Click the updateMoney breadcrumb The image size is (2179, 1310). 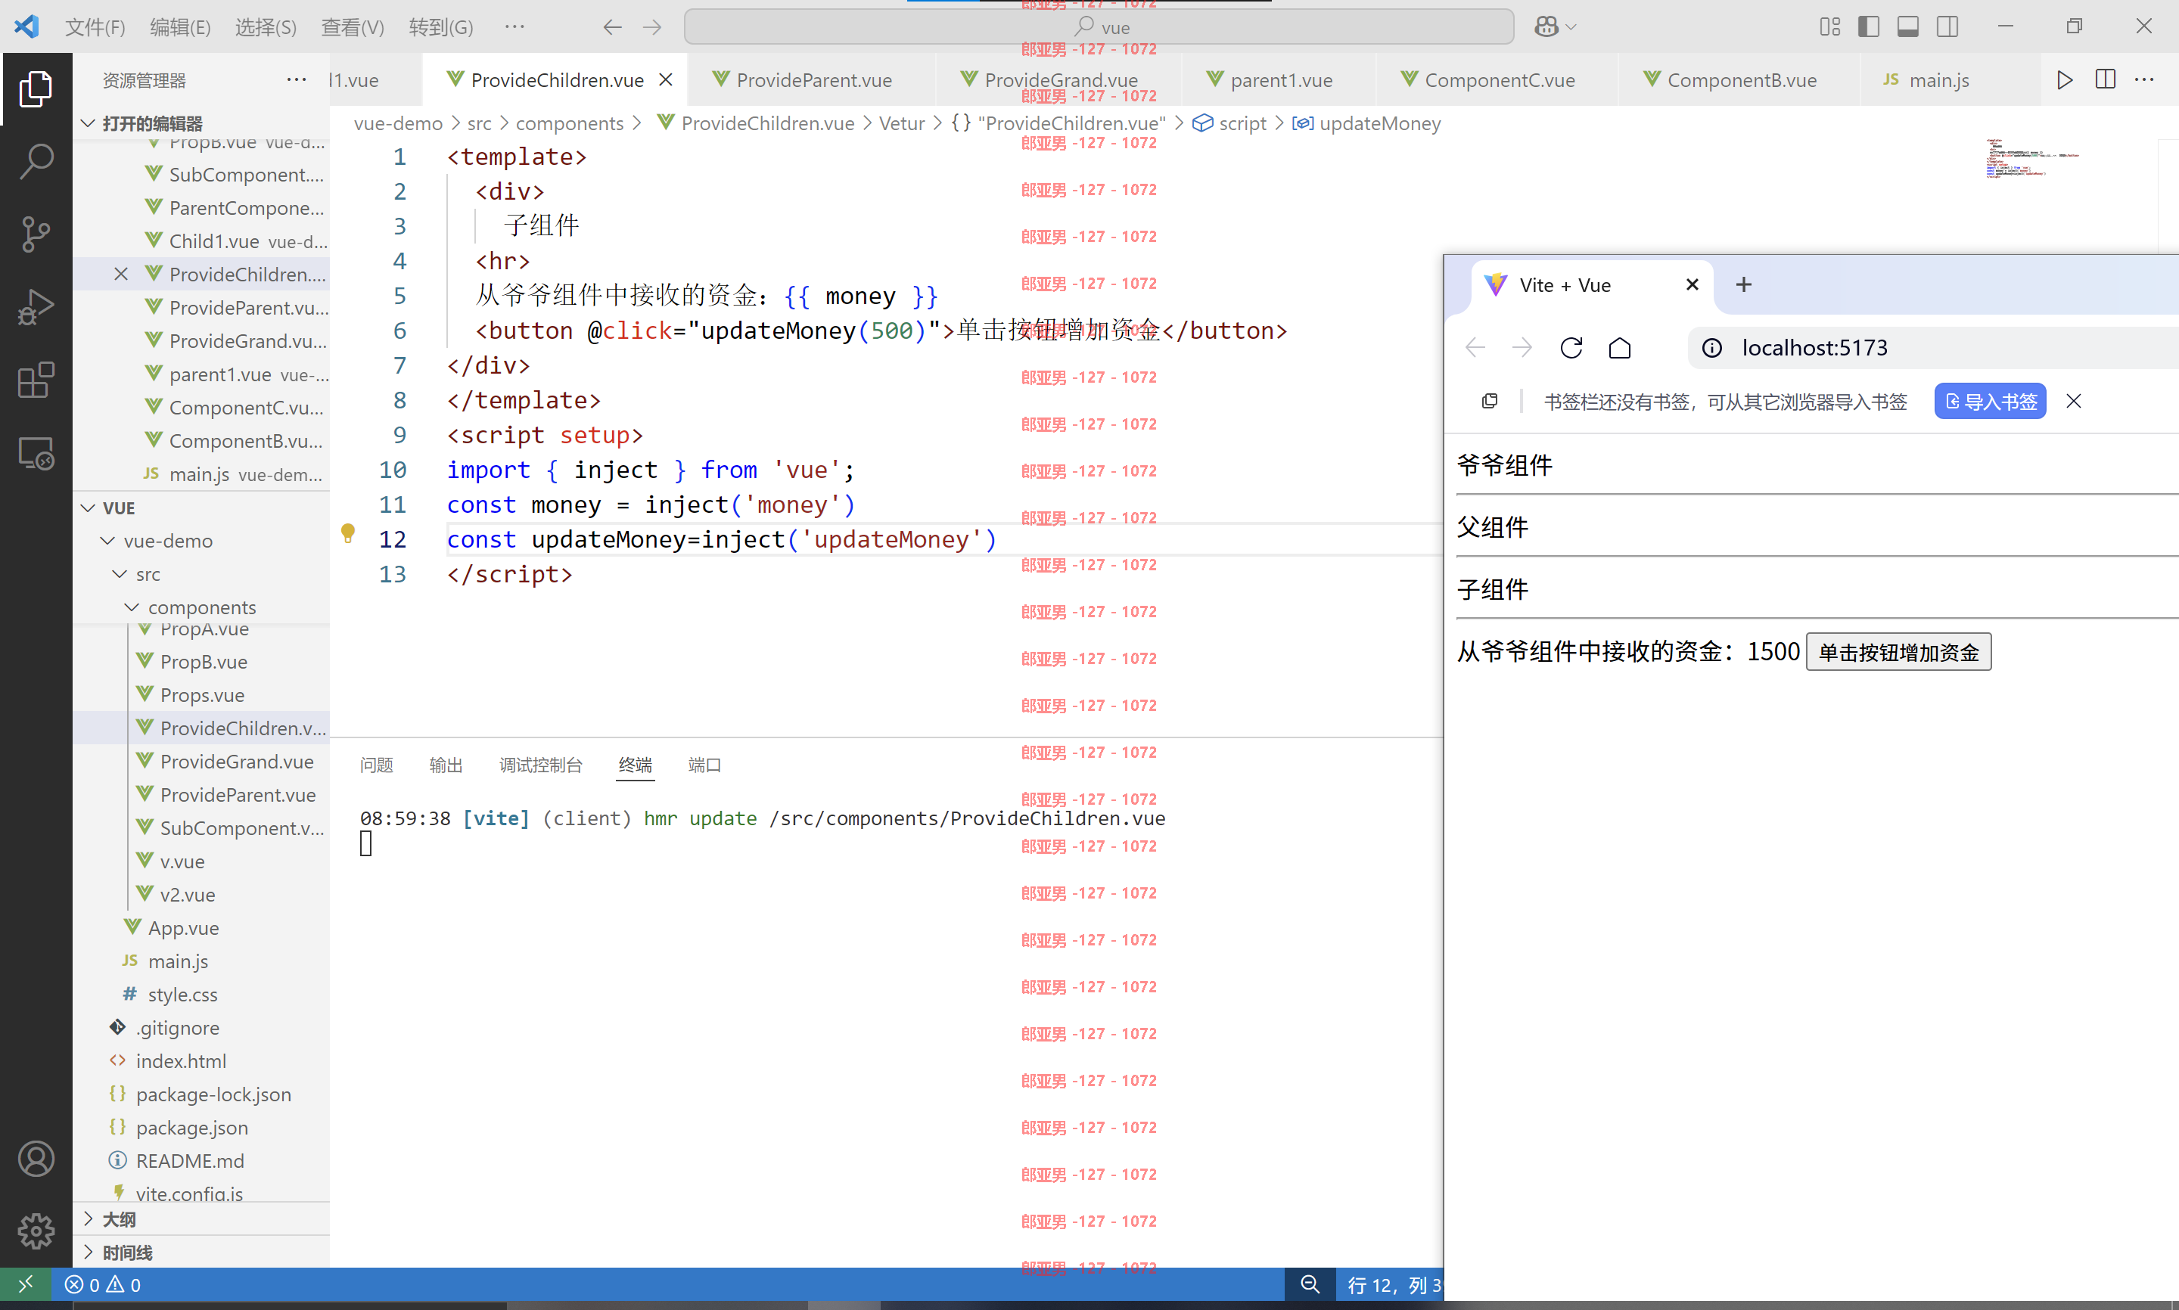(x=1379, y=123)
